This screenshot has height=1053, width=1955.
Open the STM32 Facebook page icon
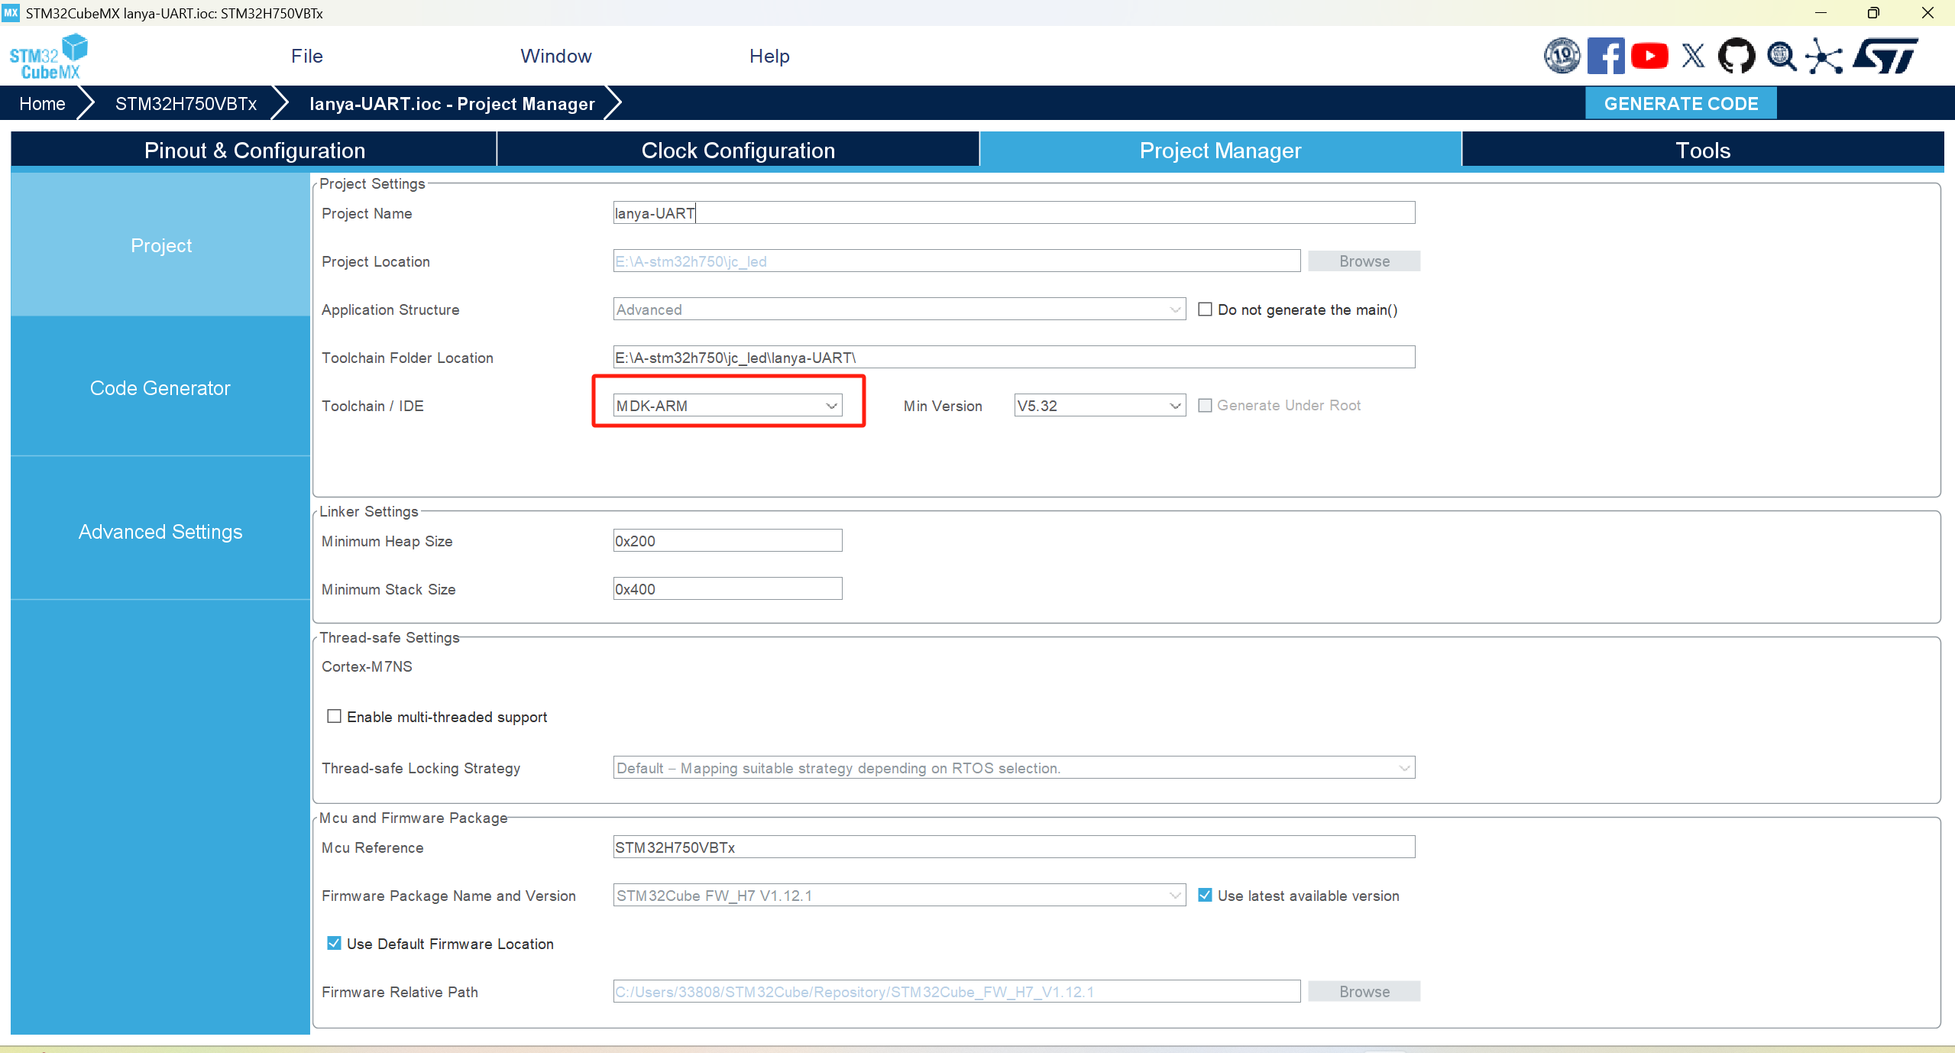[x=1606, y=55]
